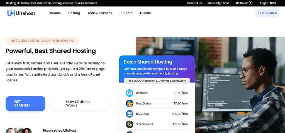Click 'Free DDOS Protection & Unlimited Bandwidth' label

[157, 81]
